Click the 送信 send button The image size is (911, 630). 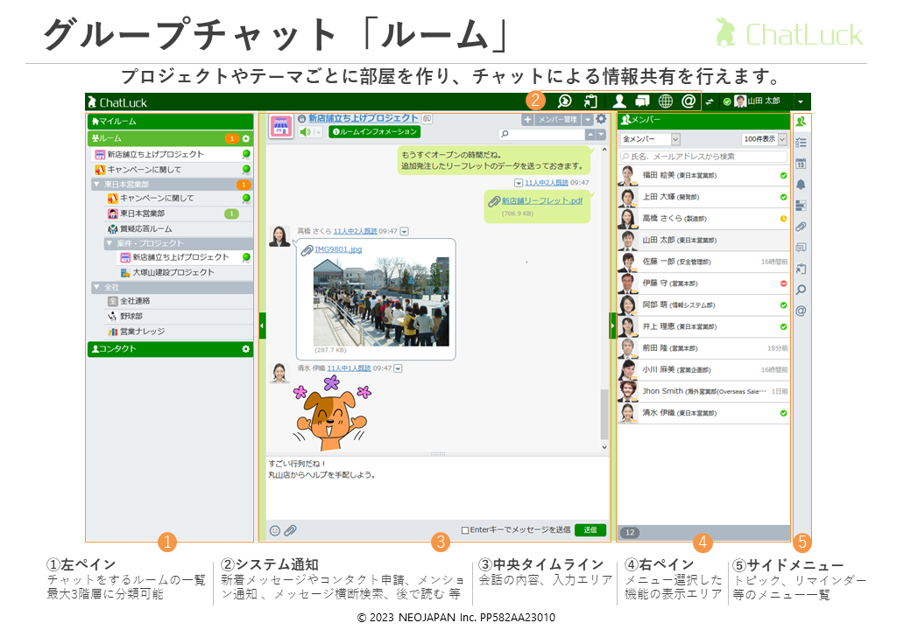coord(590,530)
